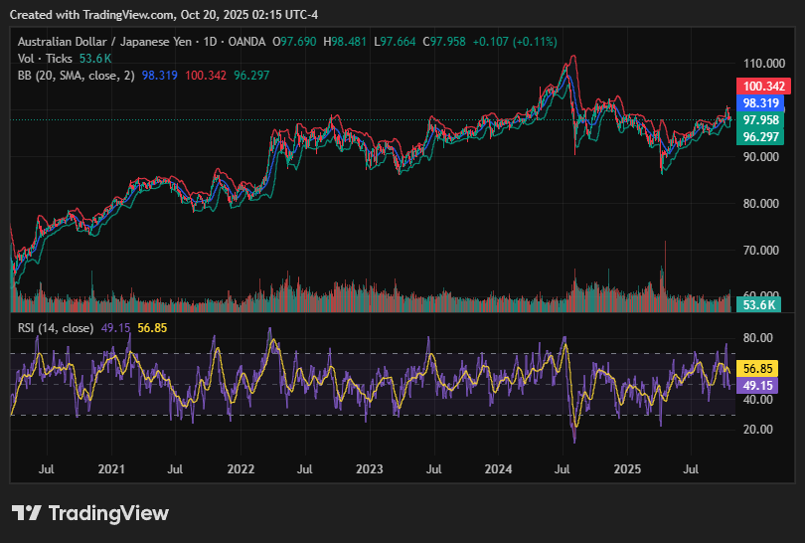Click the TradingView logo icon
805x543 pixels.
click(x=27, y=513)
